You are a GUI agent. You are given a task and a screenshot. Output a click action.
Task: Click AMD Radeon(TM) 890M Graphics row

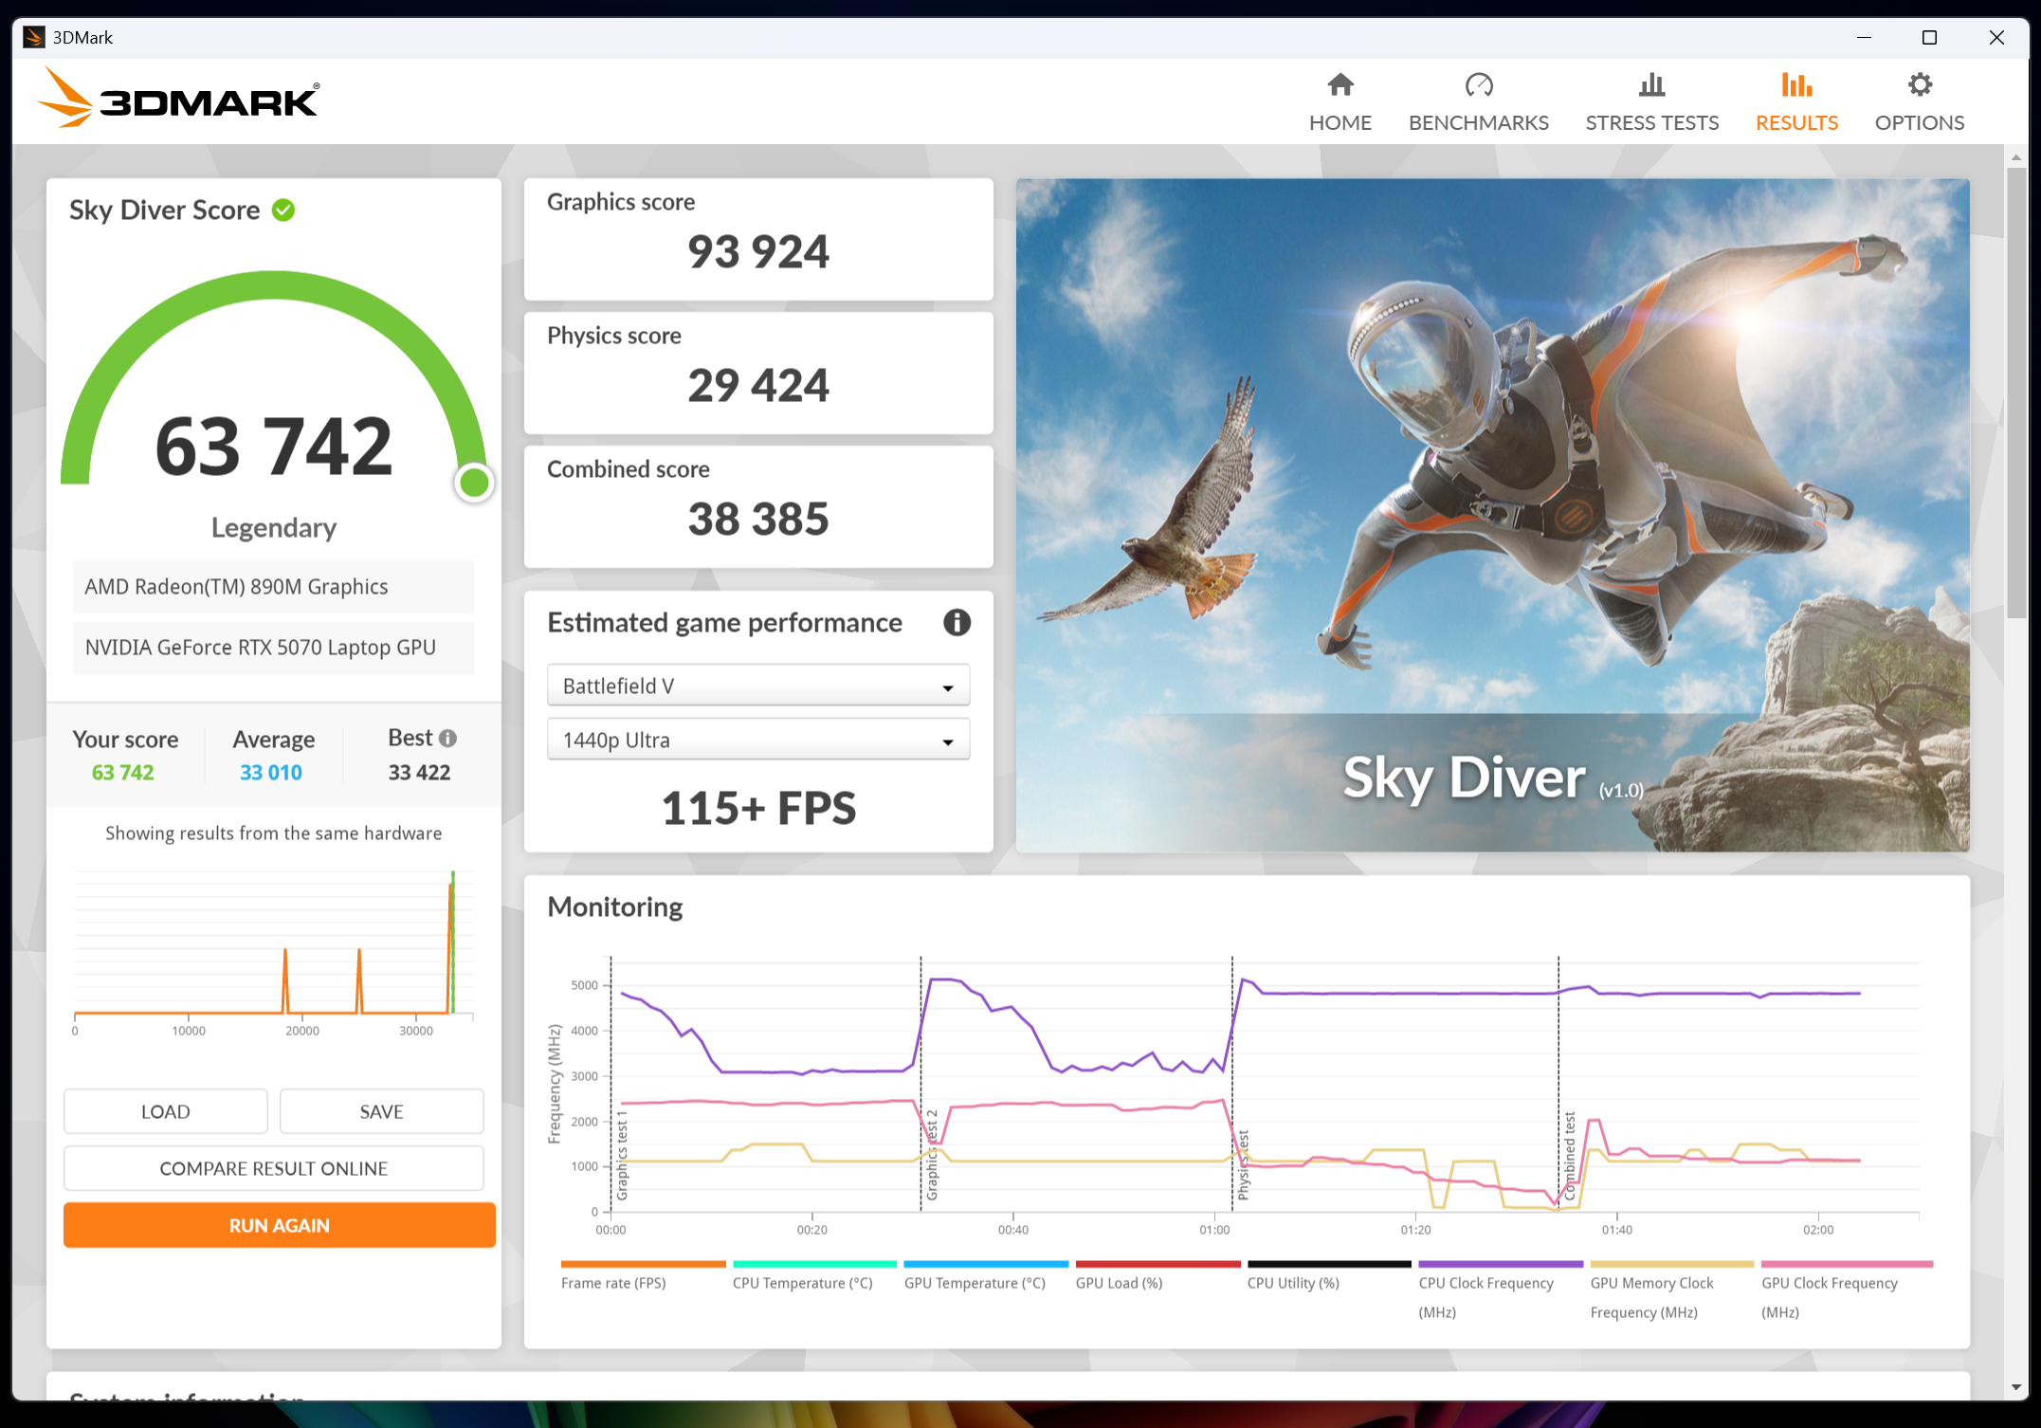coord(273,587)
